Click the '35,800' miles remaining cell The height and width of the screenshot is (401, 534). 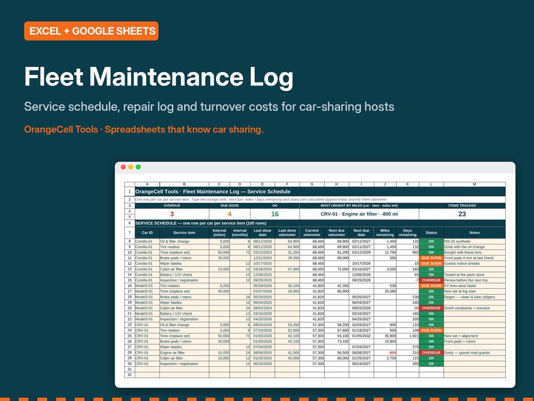point(385,336)
